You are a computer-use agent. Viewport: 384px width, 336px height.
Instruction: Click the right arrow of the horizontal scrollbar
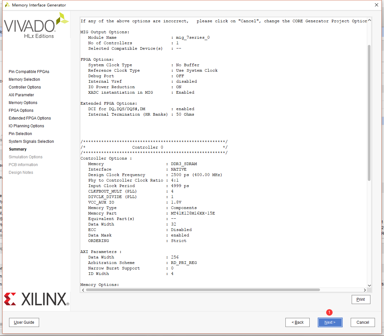point(364,290)
